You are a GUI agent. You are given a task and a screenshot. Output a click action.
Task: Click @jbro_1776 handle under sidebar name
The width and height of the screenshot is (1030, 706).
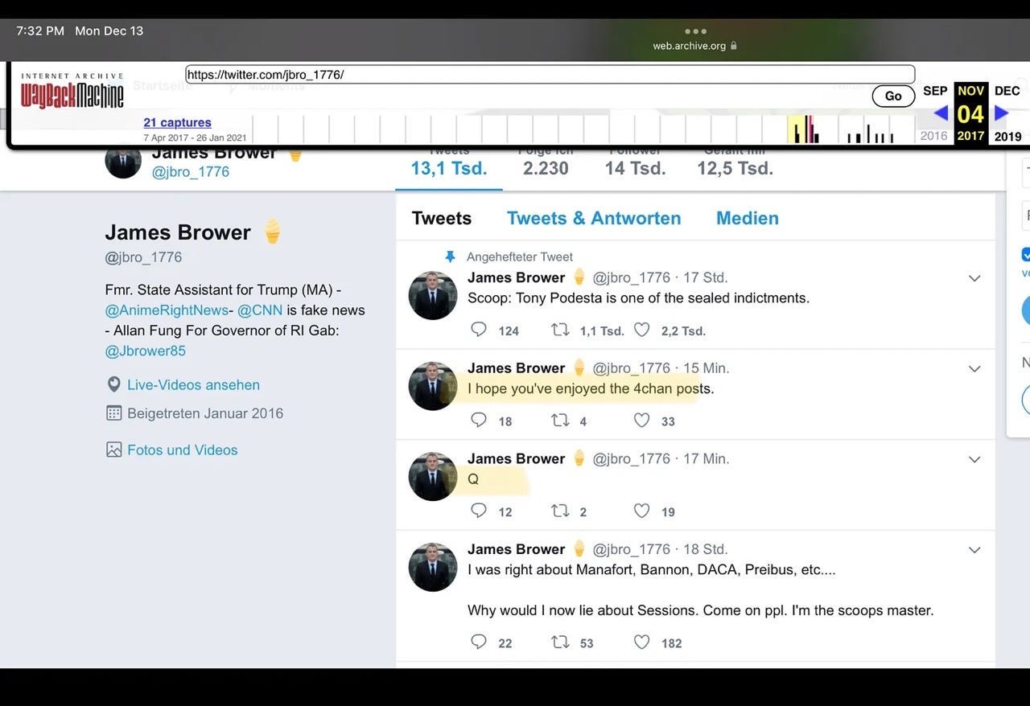click(x=143, y=257)
